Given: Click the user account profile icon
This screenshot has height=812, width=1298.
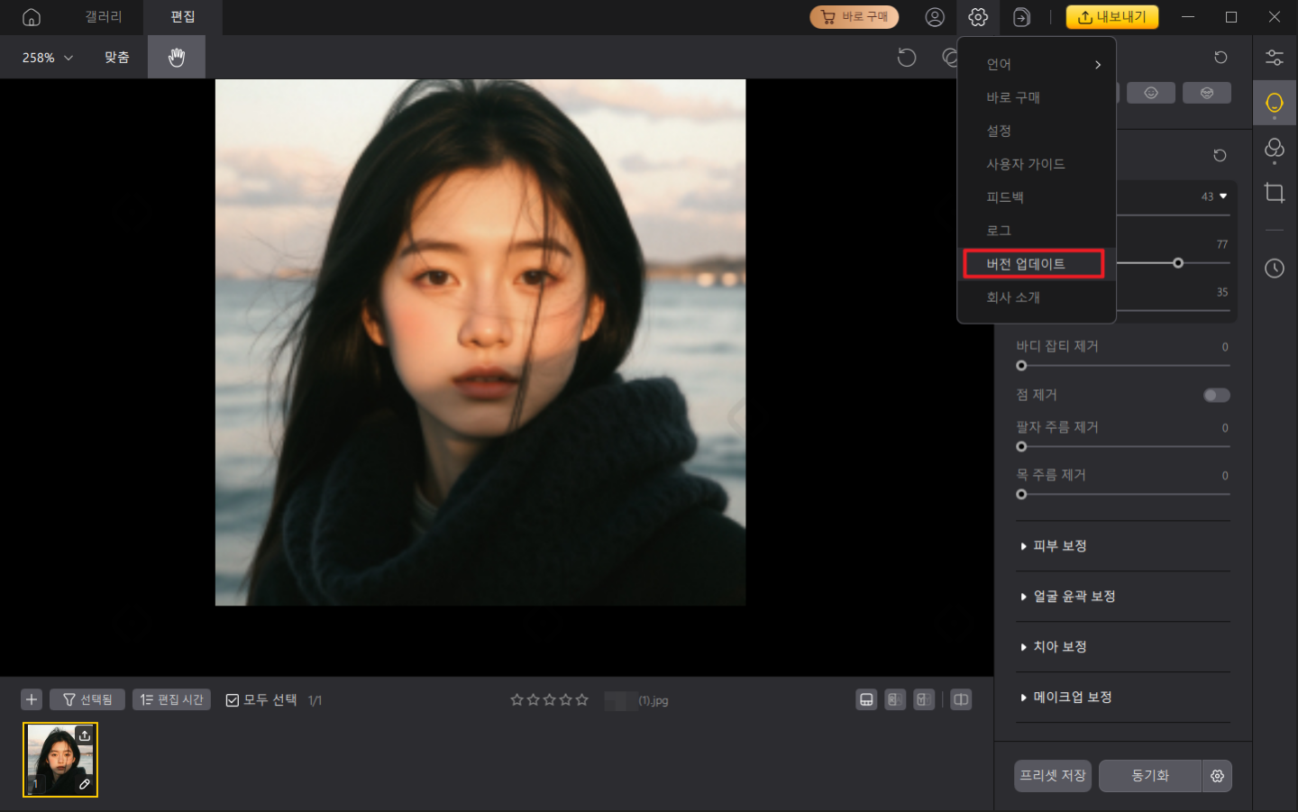Looking at the screenshot, I should coord(935,17).
